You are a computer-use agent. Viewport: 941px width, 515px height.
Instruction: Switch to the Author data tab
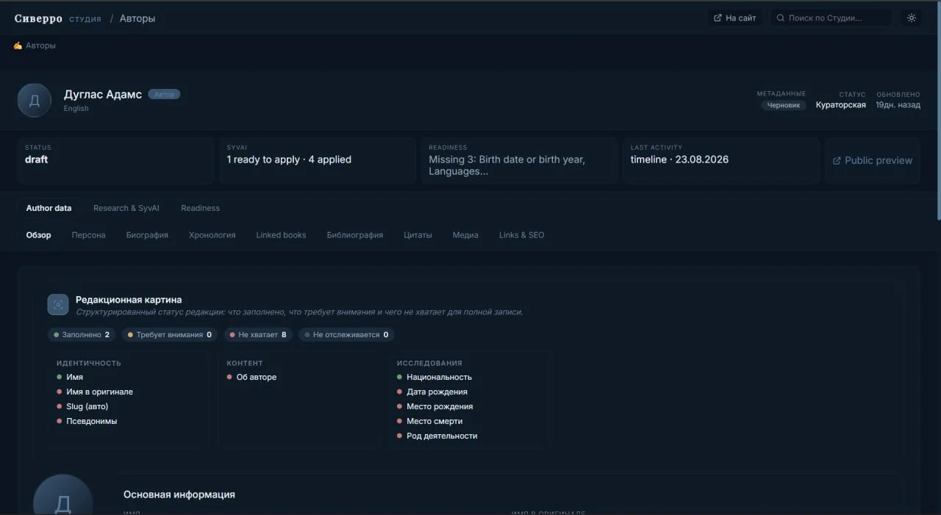click(49, 208)
